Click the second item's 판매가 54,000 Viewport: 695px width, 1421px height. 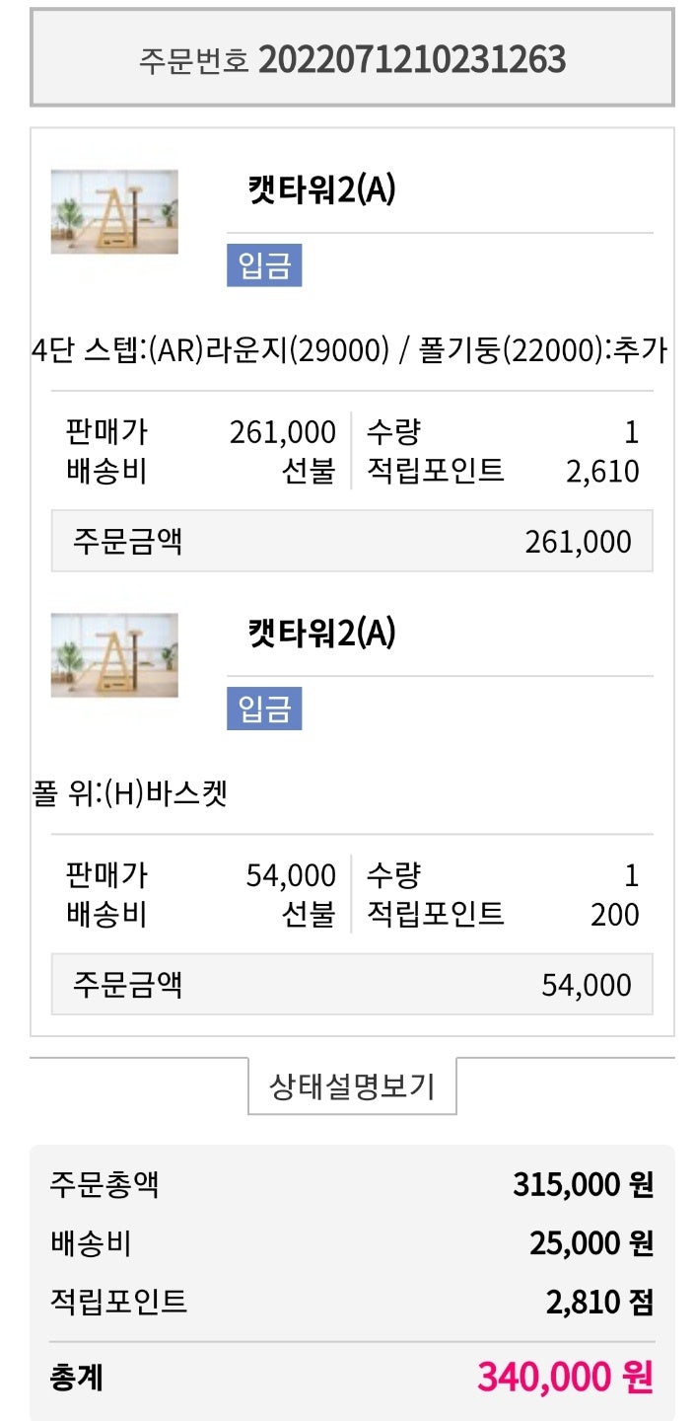[291, 875]
